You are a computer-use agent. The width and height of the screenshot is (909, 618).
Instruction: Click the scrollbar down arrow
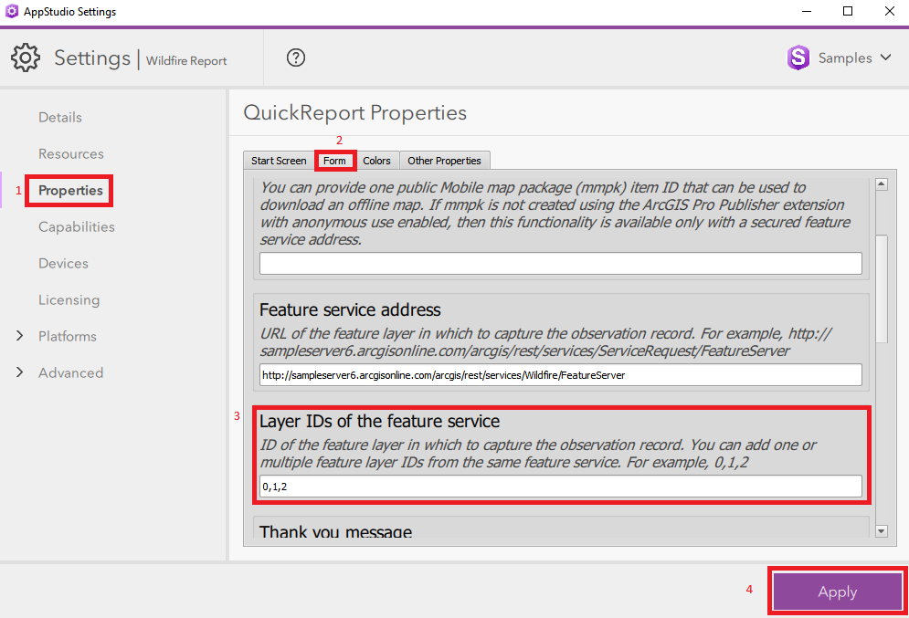tap(882, 531)
